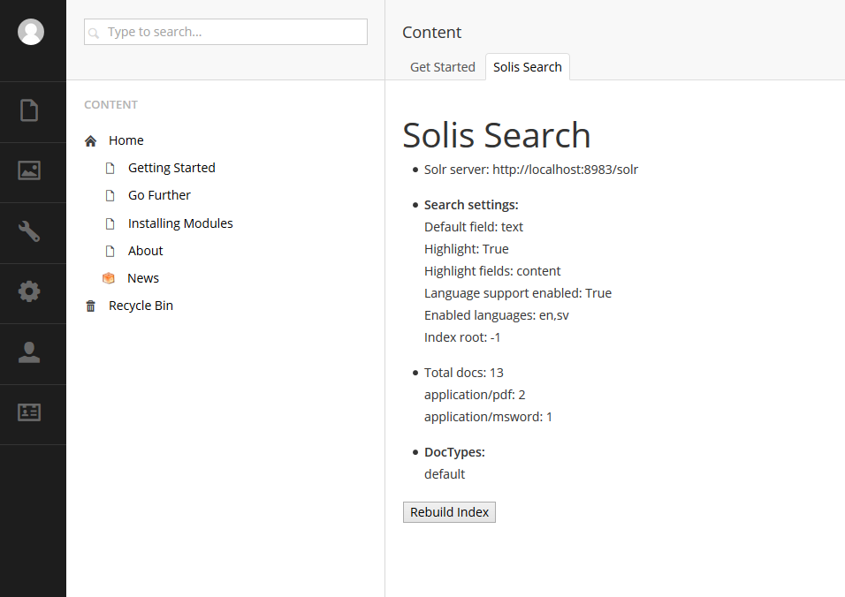This screenshot has width=845, height=597.
Task: Click the CONTENT tree header
Action: (111, 105)
